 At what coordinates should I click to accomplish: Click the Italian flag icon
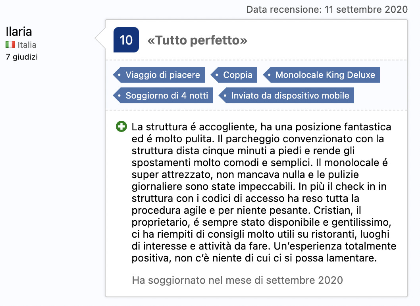(x=10, y=45)
